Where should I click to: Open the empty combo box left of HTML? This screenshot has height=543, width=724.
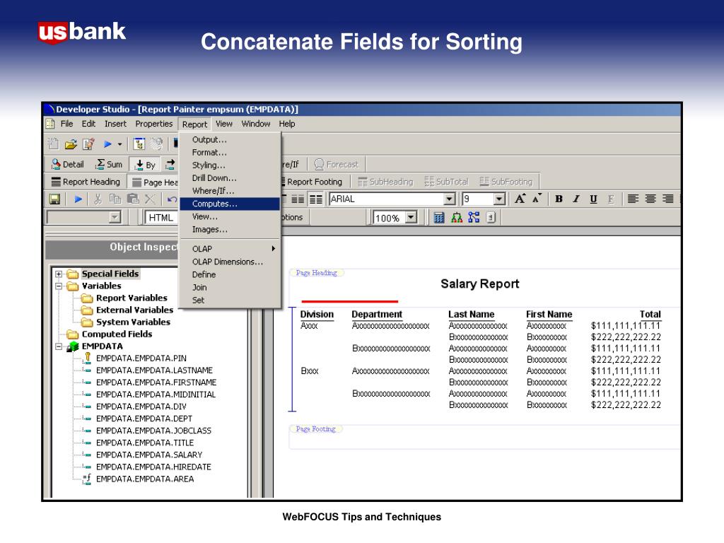(115, 217)
